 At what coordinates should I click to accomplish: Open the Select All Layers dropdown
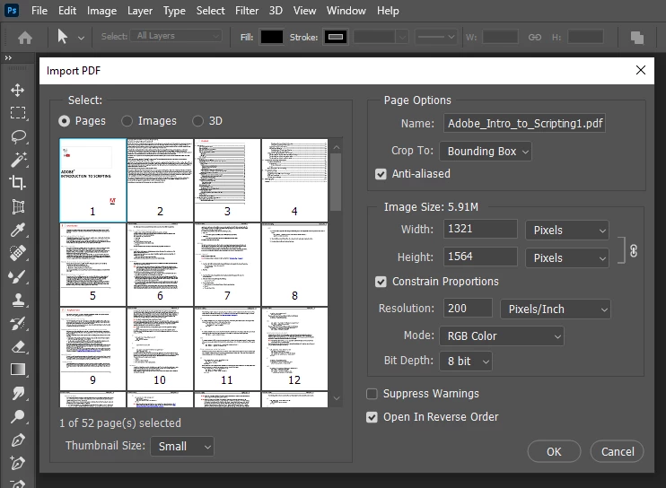tap(176, 36)
